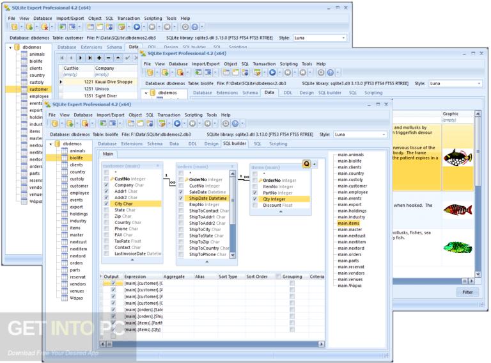
Task: Check Discount field in items table box
Action: tap(254, 206)
